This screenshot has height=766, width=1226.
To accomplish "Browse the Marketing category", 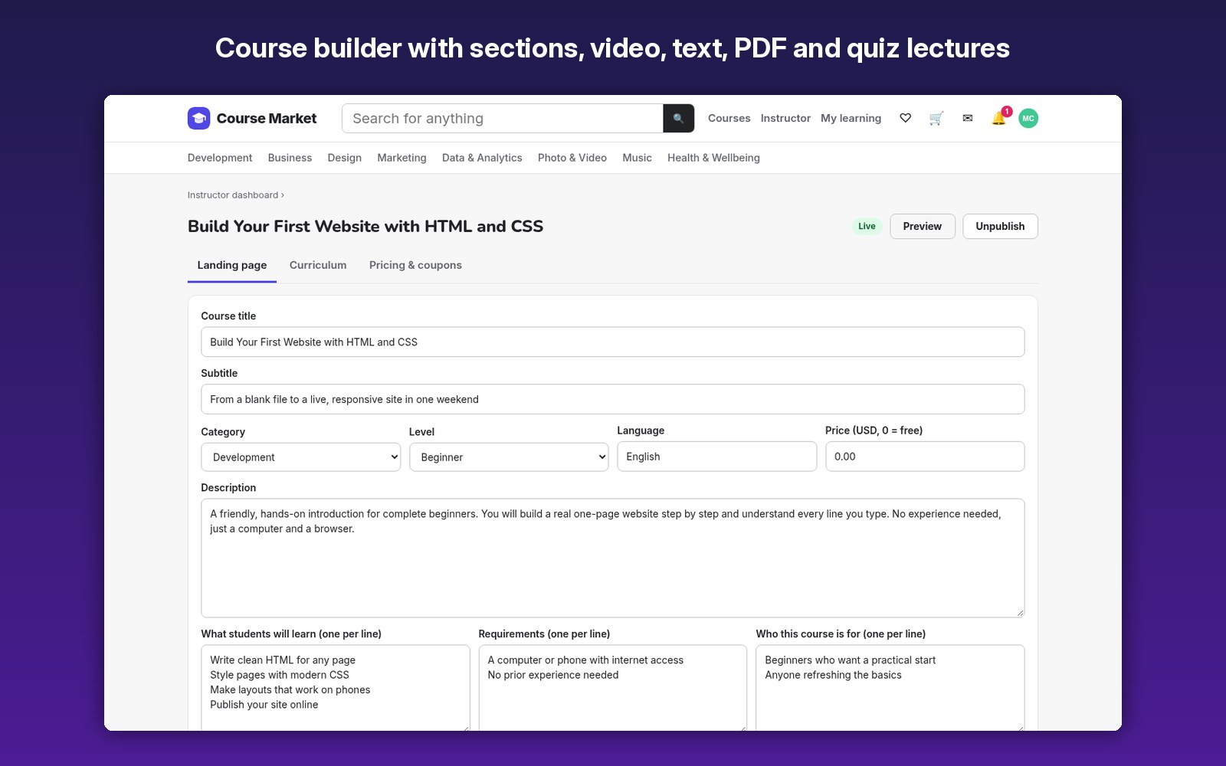I will [x=402, y=158].
